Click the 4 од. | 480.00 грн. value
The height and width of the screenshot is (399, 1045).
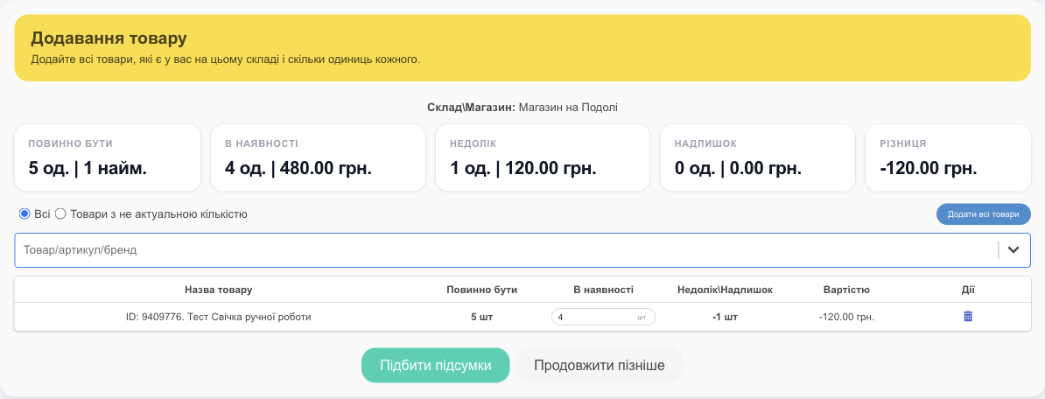click(298, 168)
